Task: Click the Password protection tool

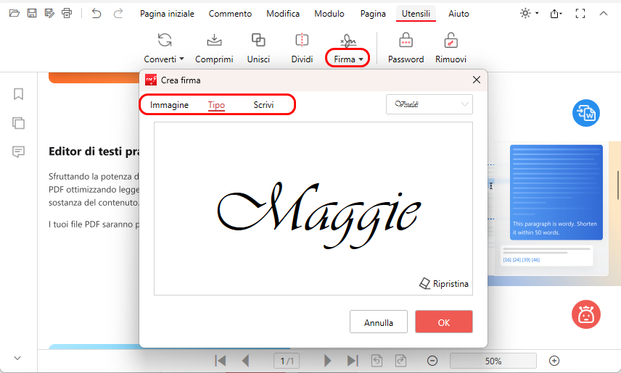Action: [406, 48]
